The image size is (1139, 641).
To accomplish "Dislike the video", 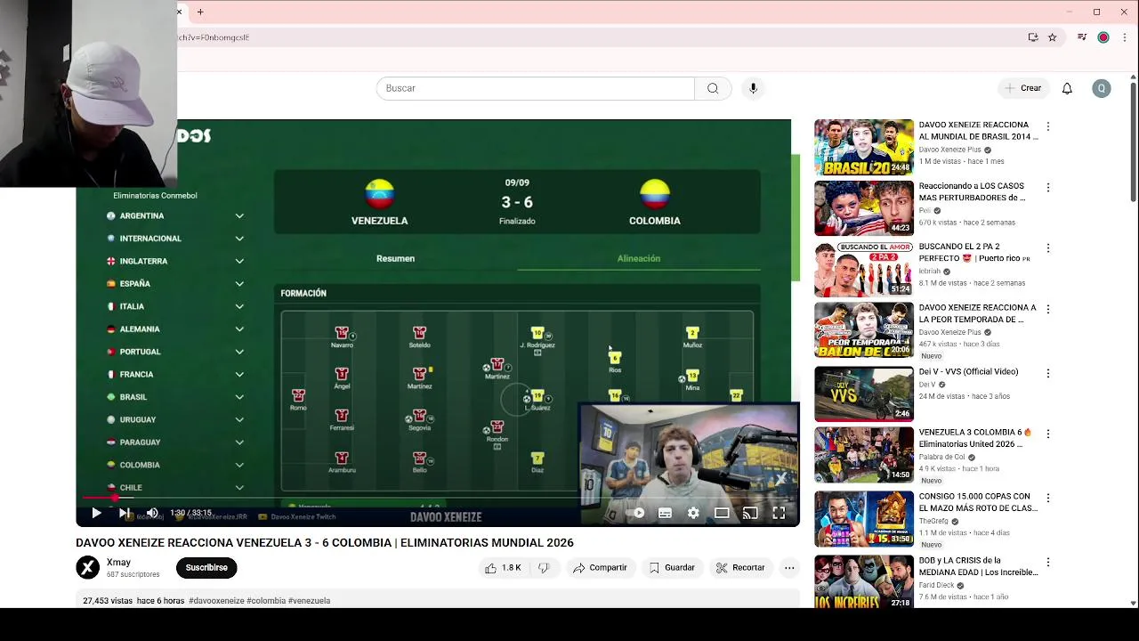I will click(x=544, y=567).
